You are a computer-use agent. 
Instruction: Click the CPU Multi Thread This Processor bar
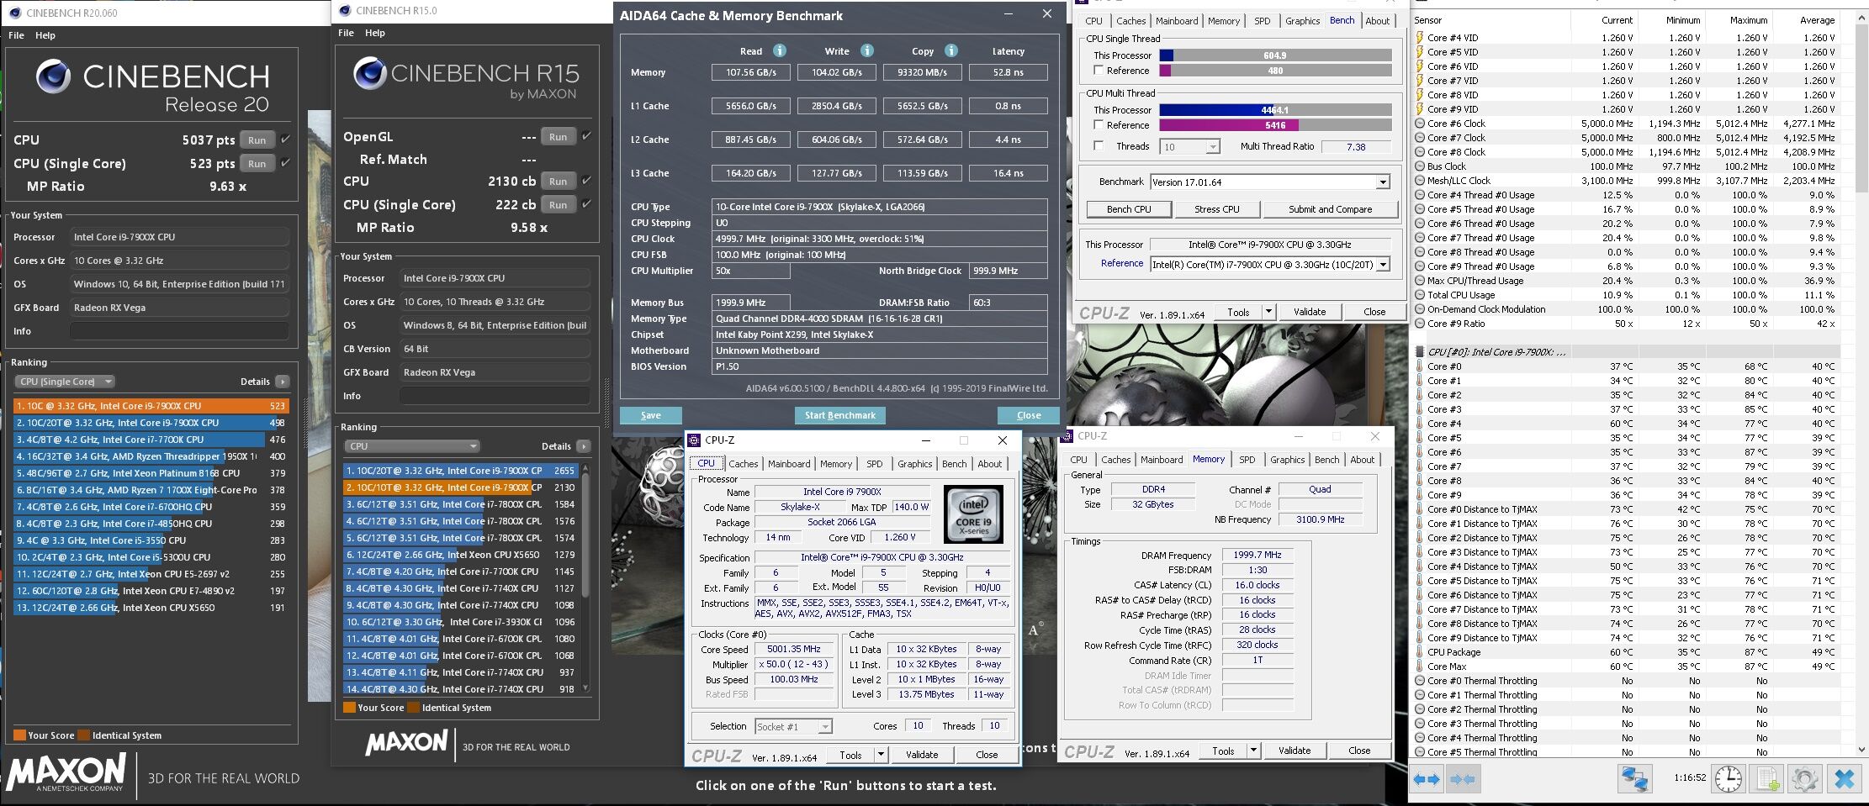pyautogui.click(x=1274, y=110)
